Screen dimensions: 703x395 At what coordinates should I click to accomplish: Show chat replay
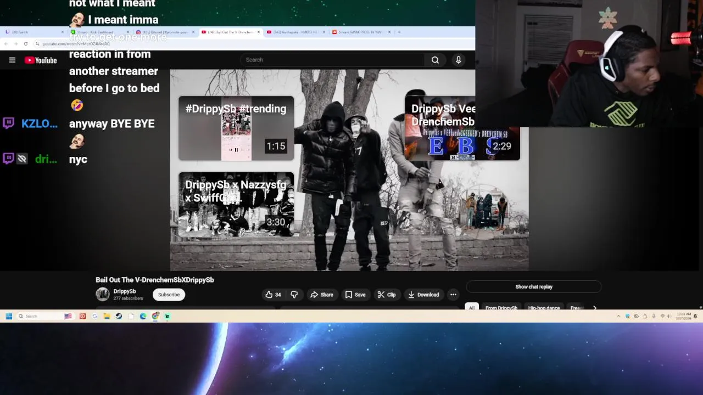(x=534, y=286)
